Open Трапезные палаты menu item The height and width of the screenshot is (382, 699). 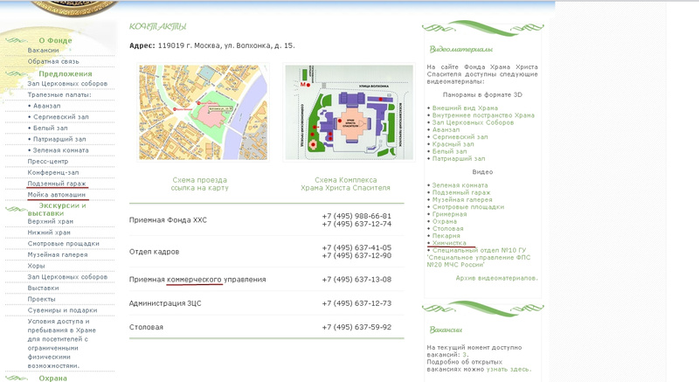[x=59, y=95]
